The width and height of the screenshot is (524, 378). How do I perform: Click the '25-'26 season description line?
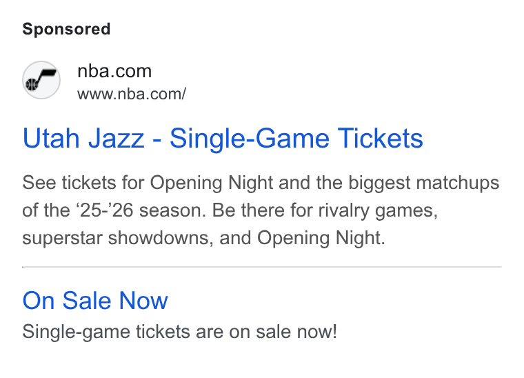point(230,210)
